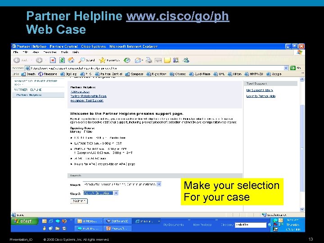Click the Messenger people icon in toolbar
Viewport: 324px width, 243px height.
pyautogui.click(x=186, y=60)
